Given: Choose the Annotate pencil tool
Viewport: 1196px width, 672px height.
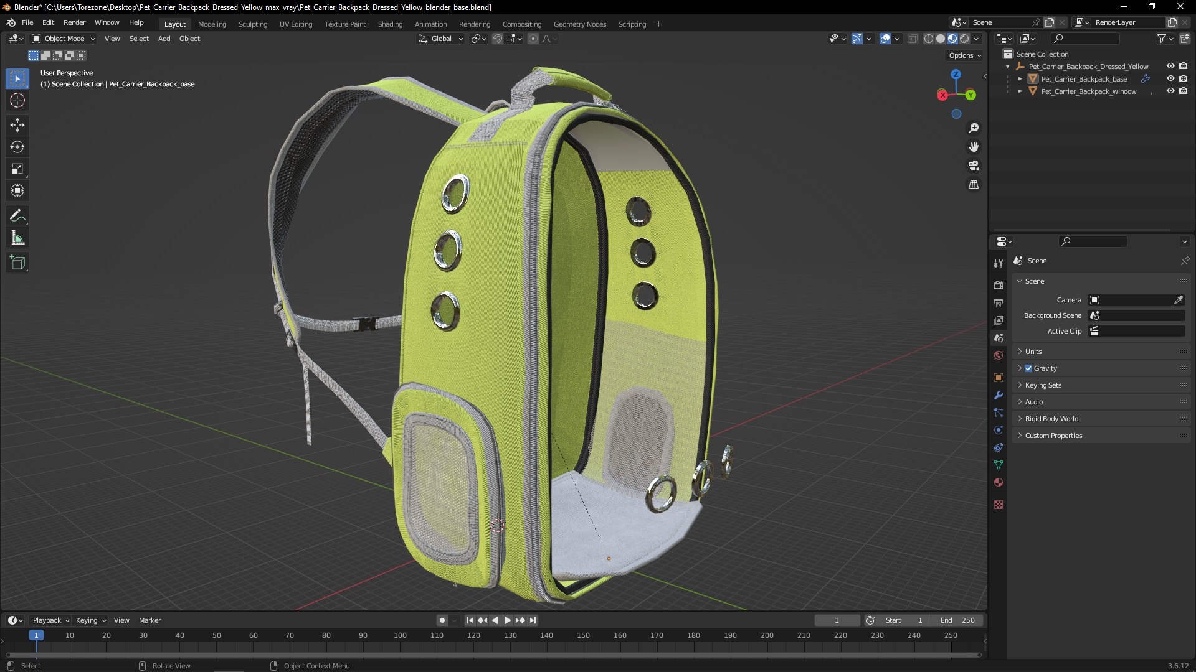Looking at the screenshot, I should click(17, 216).
